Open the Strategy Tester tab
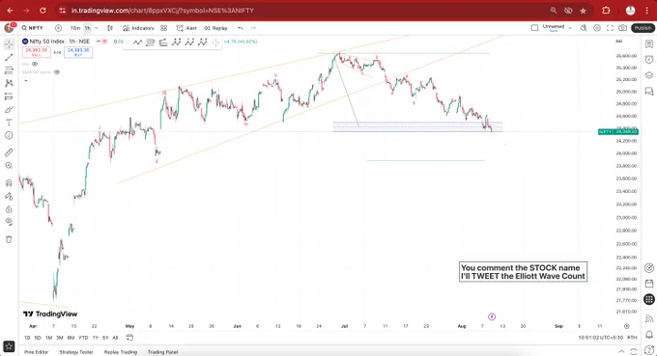Image resolution: width=657 pixels, height=356 pixels. pyautogui.click(x=75, y=352)
